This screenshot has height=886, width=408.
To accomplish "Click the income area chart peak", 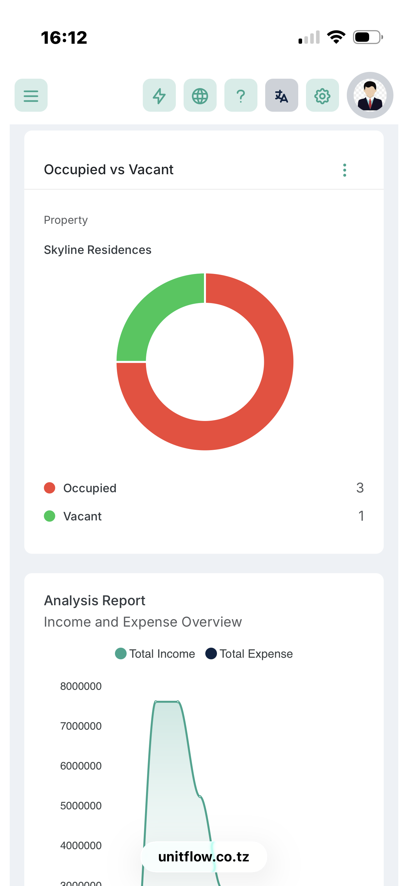I will 167,702.
